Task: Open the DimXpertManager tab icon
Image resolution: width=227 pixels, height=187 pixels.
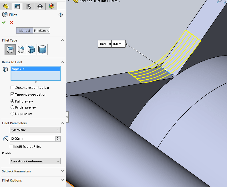Action: point(40,6)
